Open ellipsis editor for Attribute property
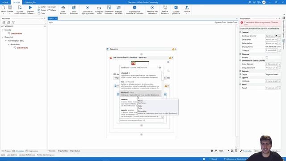 tap(279, 81)
